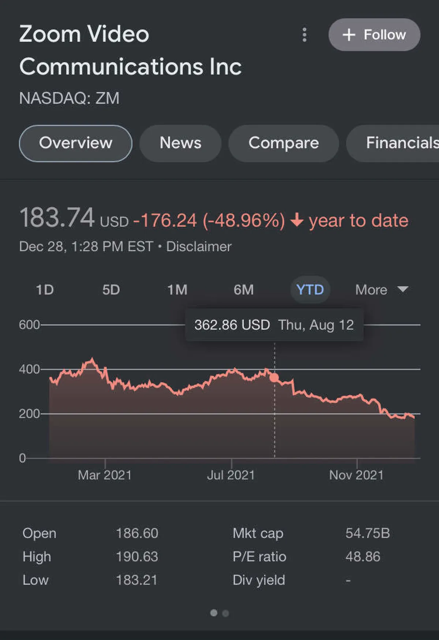Screen dimensions: 439x640
Task: Click the Aug 12 data point marker
Action: coord(274,377)
